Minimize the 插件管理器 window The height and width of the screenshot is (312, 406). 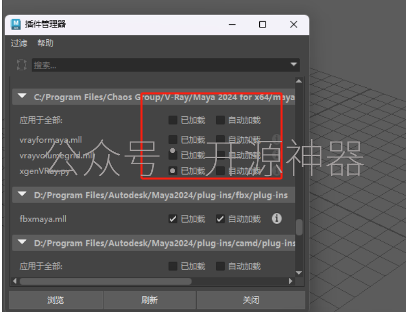(x=232, y=25)
